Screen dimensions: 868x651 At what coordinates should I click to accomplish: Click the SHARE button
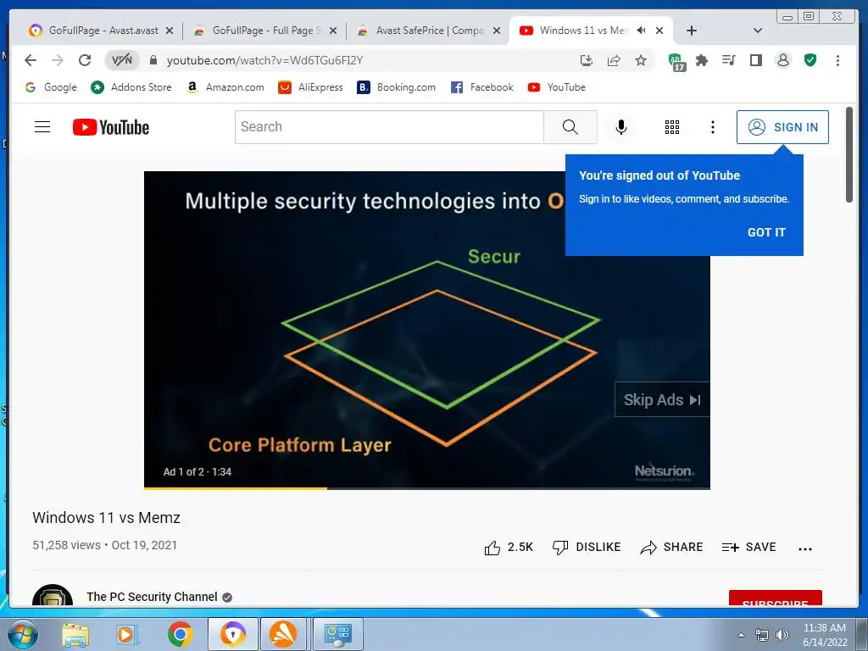tap(671, 548)
